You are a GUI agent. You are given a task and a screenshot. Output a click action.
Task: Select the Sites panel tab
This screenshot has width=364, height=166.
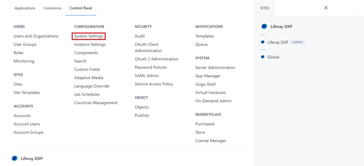click(x=264, y=8)
